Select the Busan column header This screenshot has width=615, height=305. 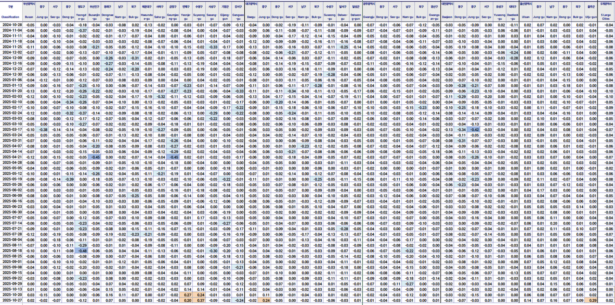pos(29,17)
